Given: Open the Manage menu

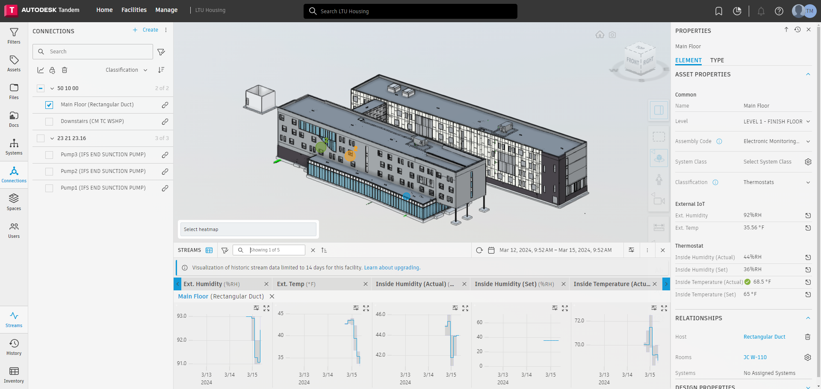Looking at the screenshot, I should 166,10.
